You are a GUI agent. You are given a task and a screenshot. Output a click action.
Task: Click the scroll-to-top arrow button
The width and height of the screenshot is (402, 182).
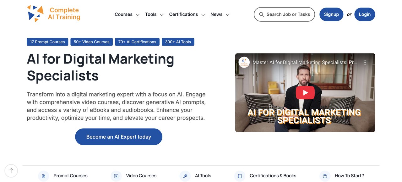[x=11, y=171]
